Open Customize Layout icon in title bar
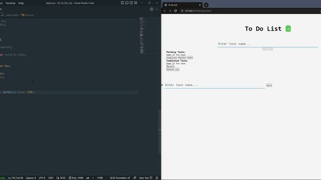This screenshot has width=321, height=180. [x=136, y=3]
